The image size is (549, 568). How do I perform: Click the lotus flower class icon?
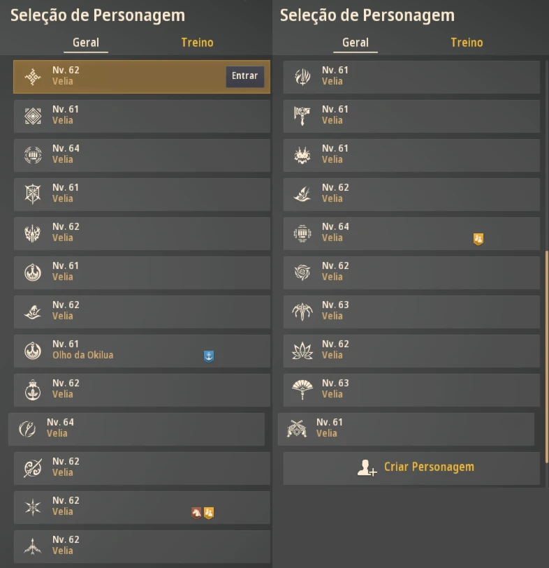click(x=302, y=350)
